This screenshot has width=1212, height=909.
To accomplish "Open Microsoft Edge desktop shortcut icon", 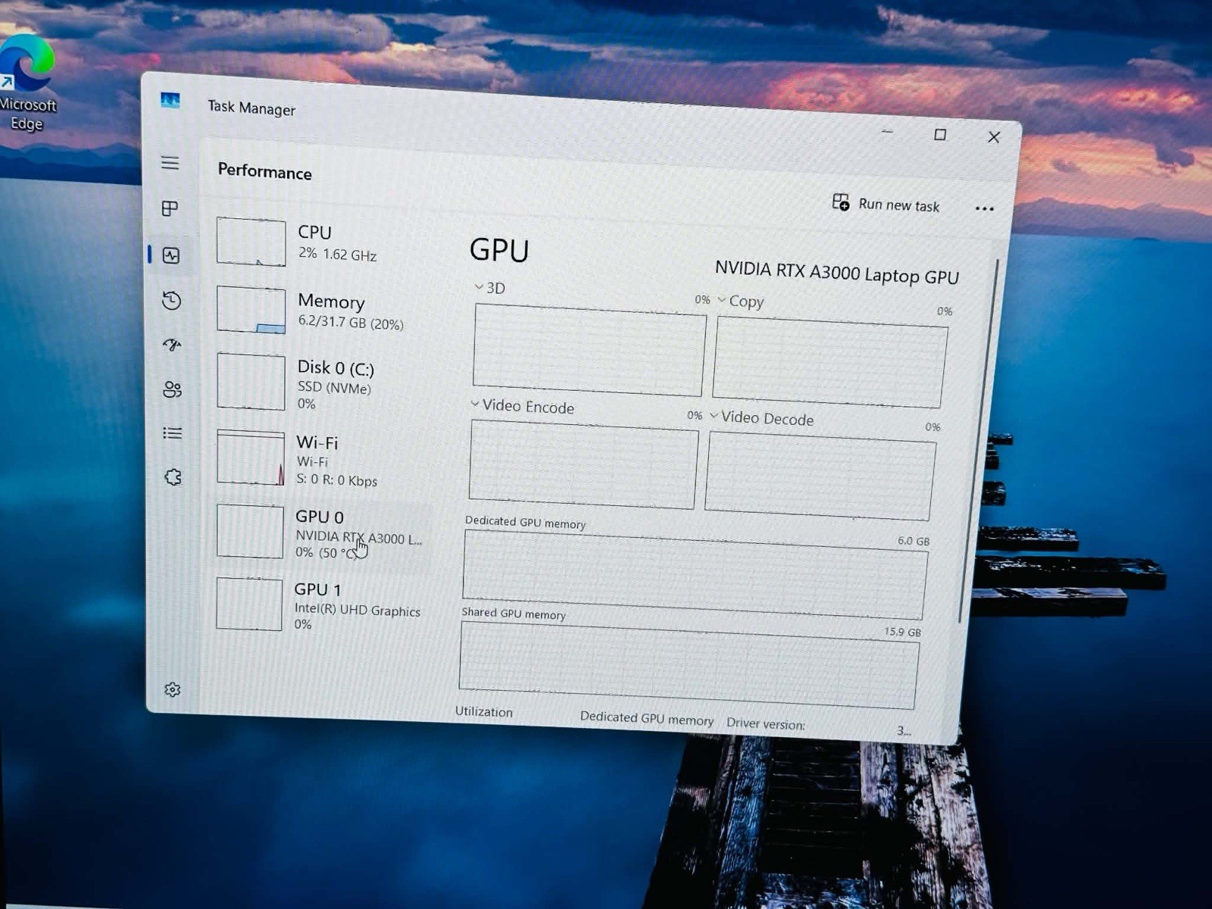I will (27, 83).
